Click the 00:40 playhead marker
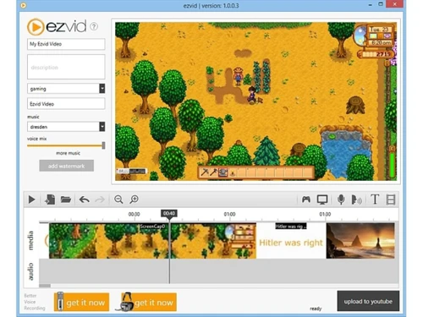 (169, 213)
